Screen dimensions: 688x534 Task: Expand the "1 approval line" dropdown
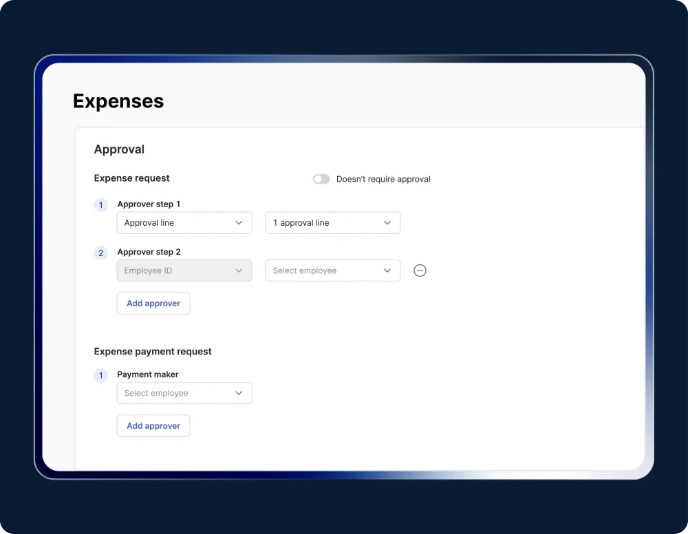[332, 223]
